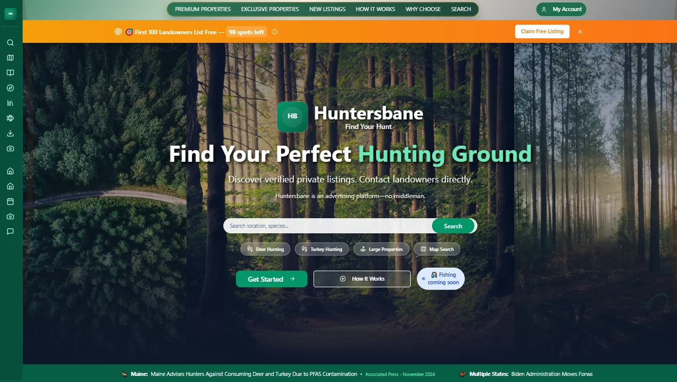The height and width of the screenshot is (382, 677).
Task: Focus the 'Search location, species...' input field
Action: (x=328, y=226)
